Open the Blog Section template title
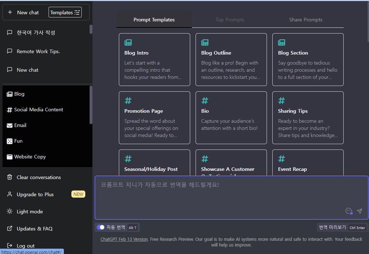 (x=293, y=53)
